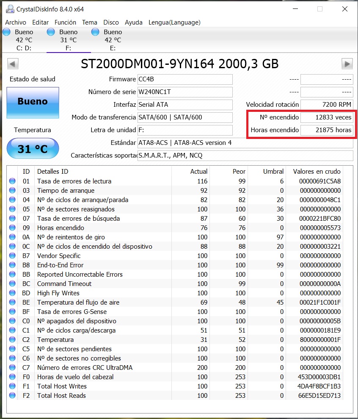The height and width of the screenshot is (419, 358).
Task: Click status orb of Total Host Reads row
Action: (12, 395)
